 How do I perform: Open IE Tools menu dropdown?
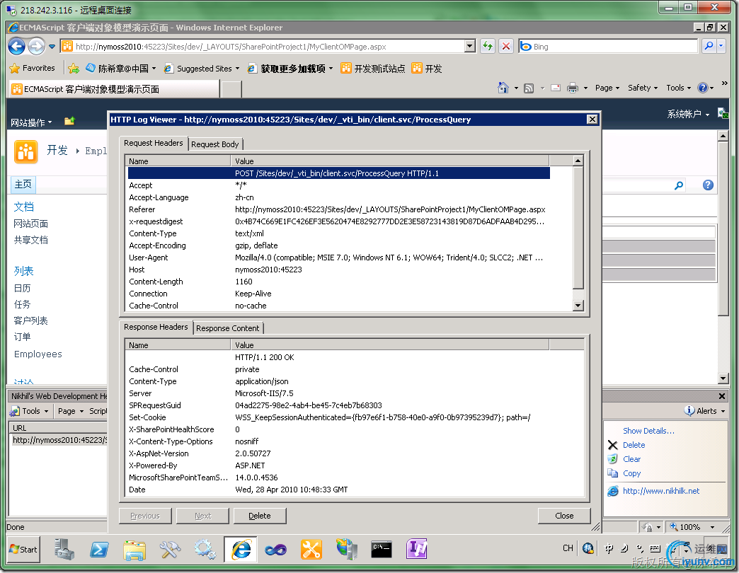point(679,88)
